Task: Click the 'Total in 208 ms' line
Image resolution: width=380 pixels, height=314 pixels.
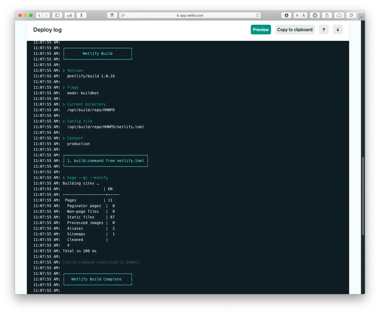Action: [x=79, y=251]
